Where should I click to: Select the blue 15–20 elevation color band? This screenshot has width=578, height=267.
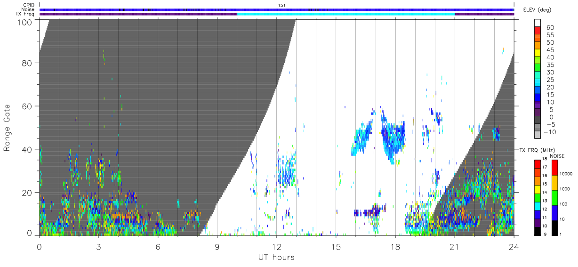(x=538, y=91)
